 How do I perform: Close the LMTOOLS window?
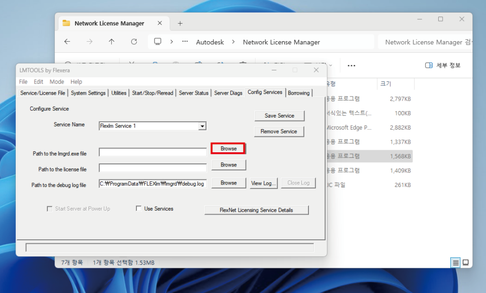tap(316, 70)
